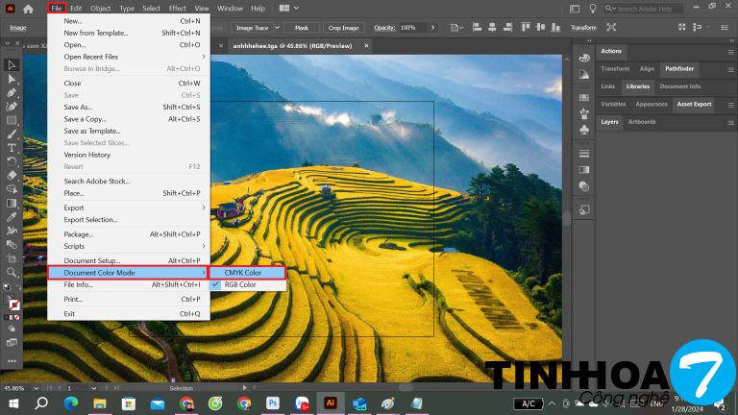Select the Direct Selection tool
The image size is (738, 415).
[x=12, y=79]
